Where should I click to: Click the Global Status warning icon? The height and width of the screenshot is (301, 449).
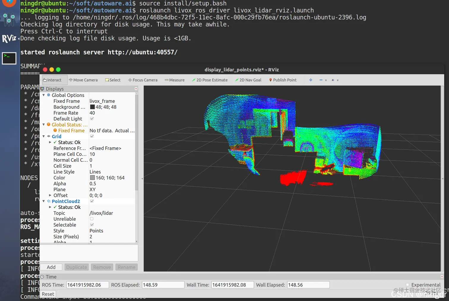(x=49, y=124)
